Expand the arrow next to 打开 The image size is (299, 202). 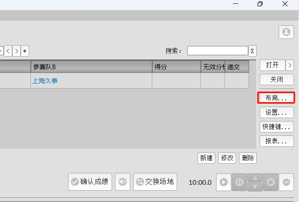click(x=290, y=65)
